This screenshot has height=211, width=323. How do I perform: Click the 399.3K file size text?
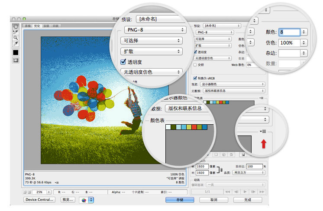pyautogui.click(x=30, y=178)
